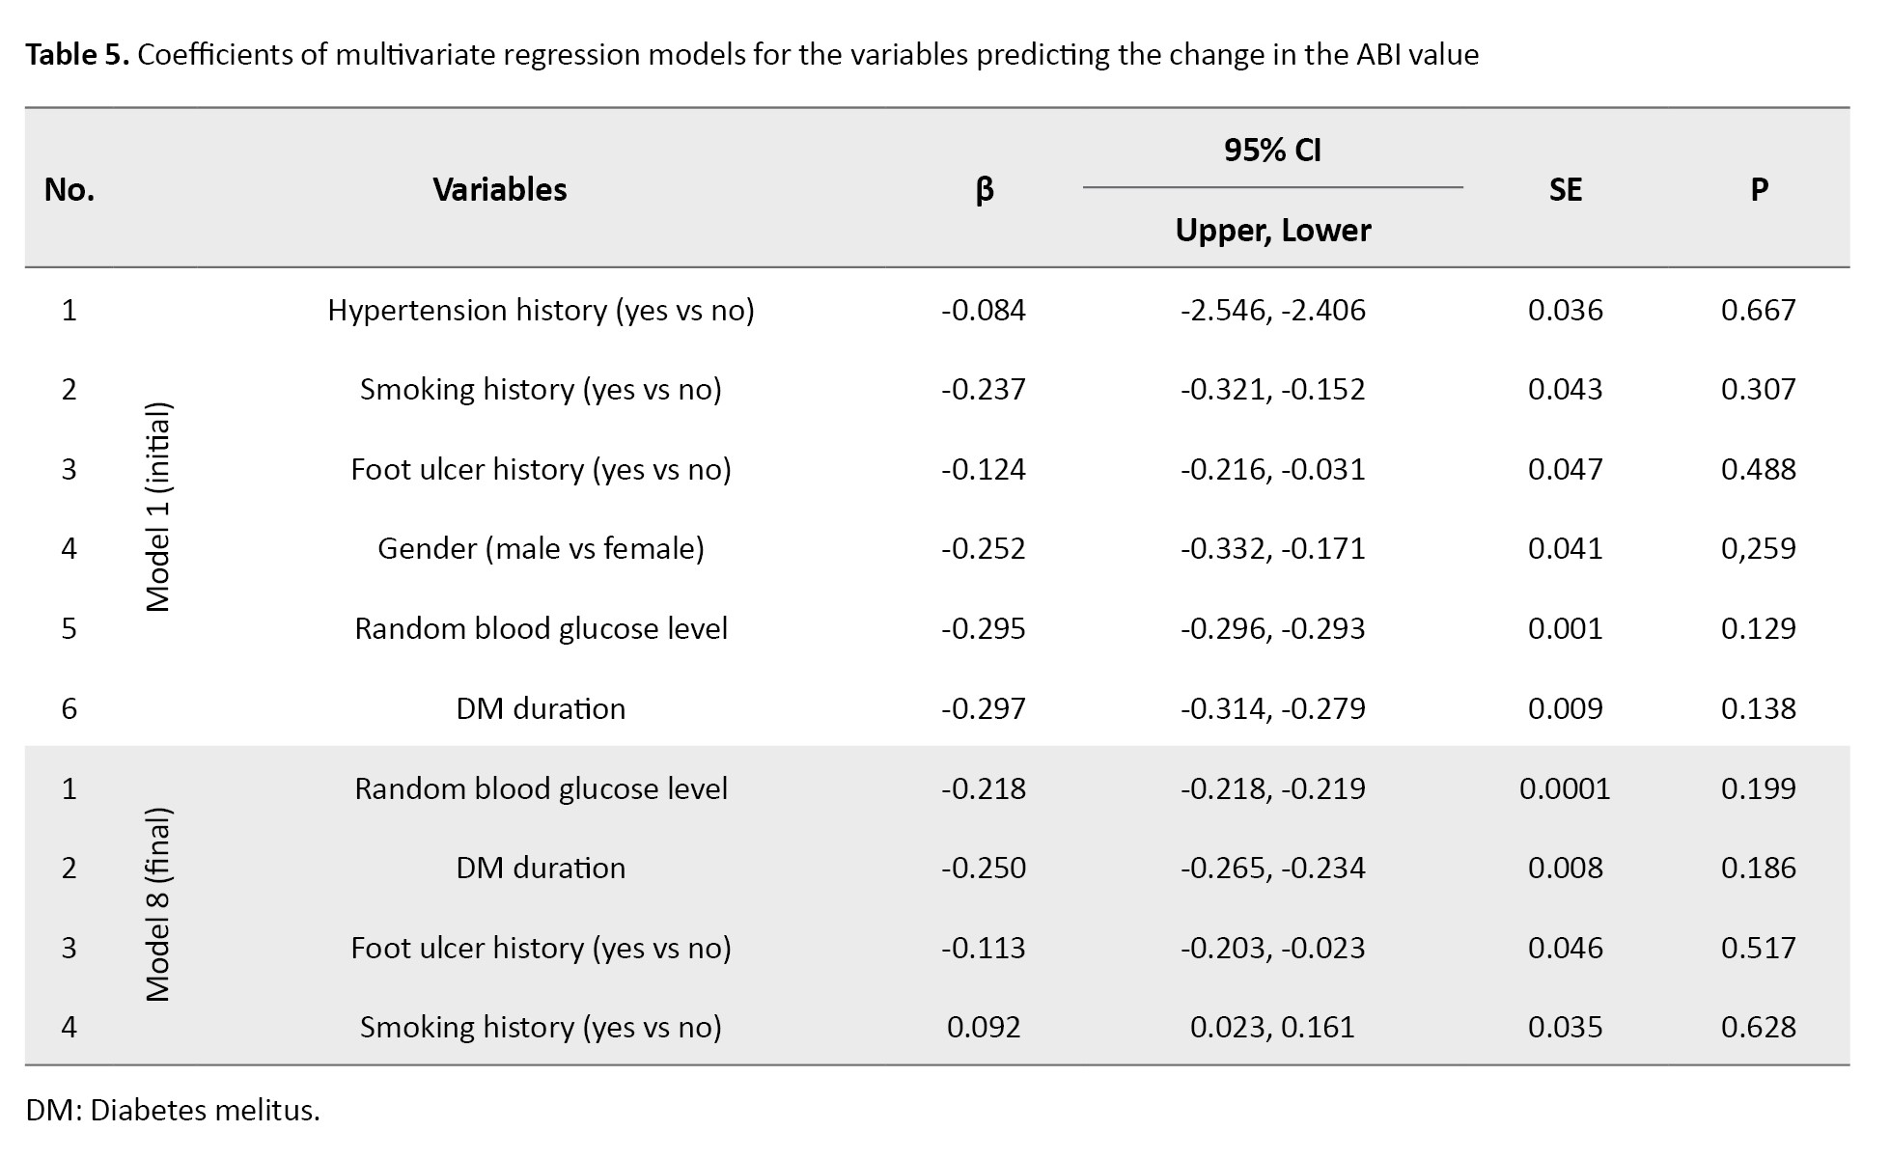
Task: Click the P column header
Action: (1759, 189)
